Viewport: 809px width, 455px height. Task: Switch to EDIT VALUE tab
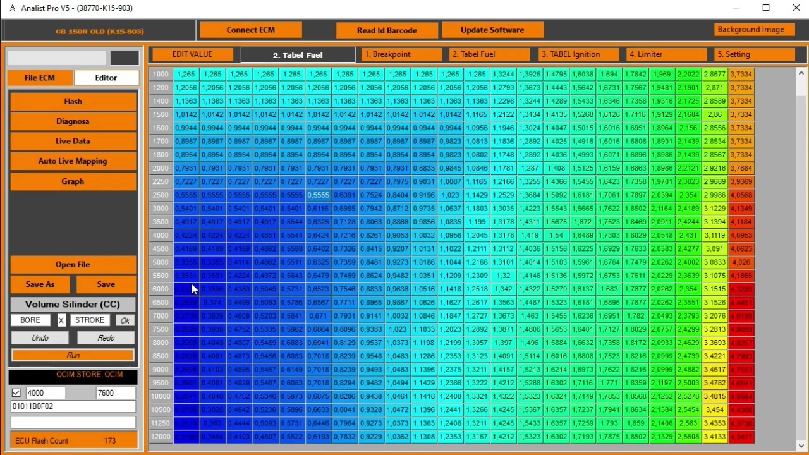[x=193, y=54]
